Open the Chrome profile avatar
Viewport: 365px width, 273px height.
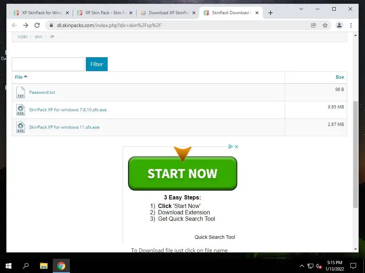[x=339, y=25]
